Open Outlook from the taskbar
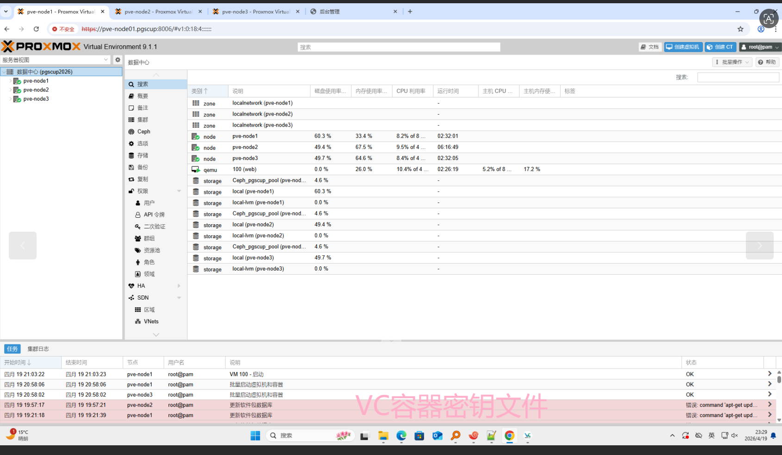 pos(438,436)
